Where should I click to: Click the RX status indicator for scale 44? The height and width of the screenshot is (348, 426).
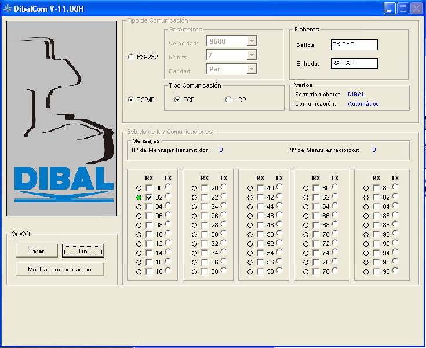pyautogui.click(x=250, y=206)
